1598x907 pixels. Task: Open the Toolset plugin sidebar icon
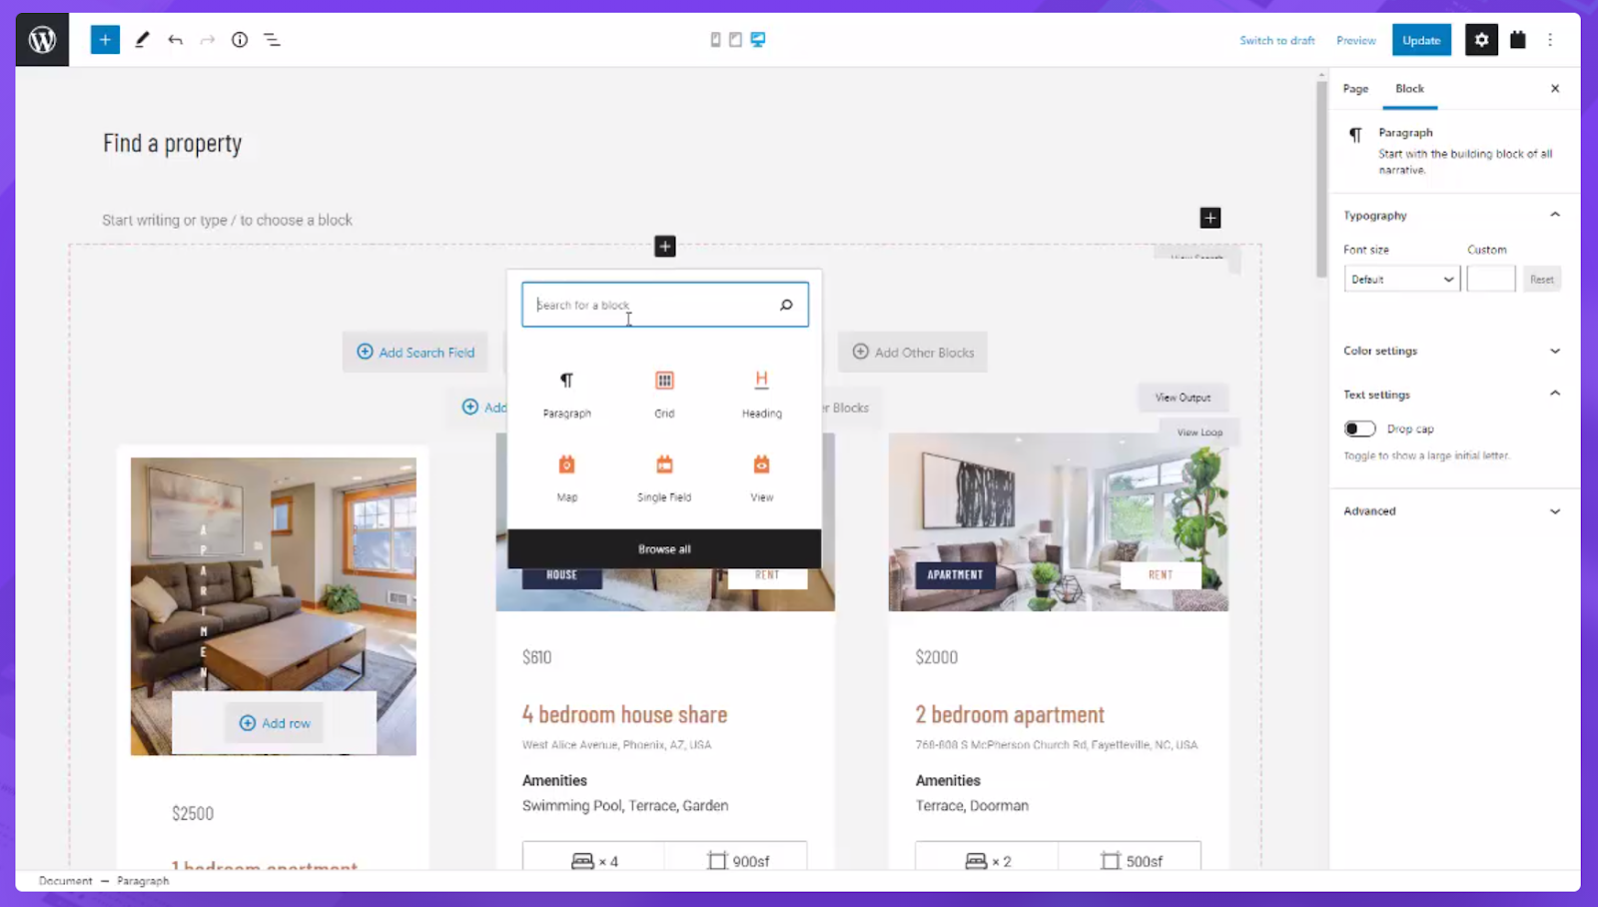click(1518, 40)
